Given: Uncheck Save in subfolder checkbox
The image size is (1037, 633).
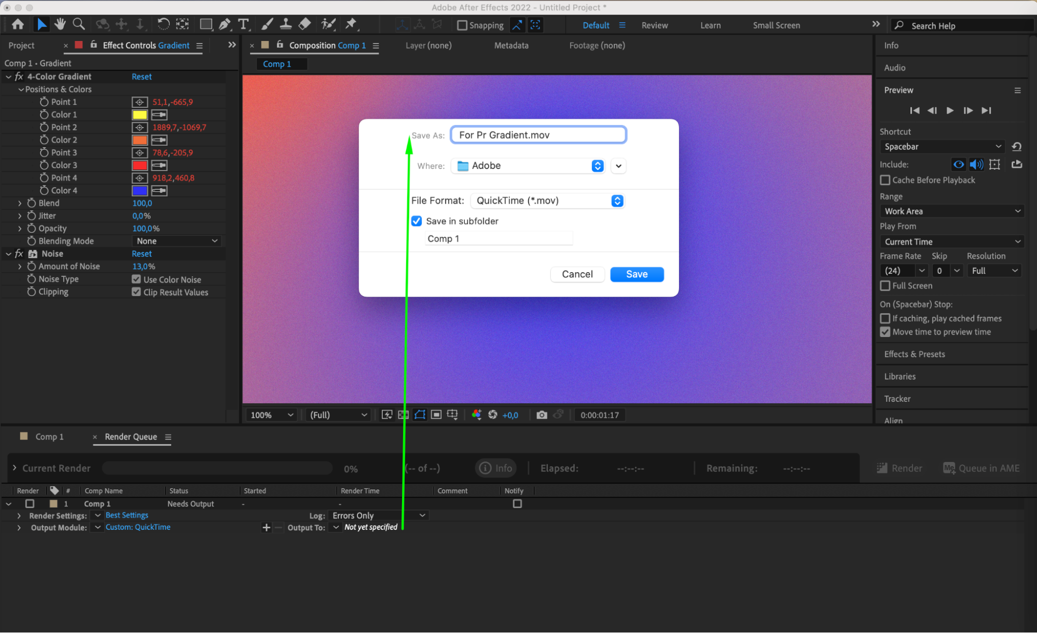Looking at the screenshot, I should point(417,221).
